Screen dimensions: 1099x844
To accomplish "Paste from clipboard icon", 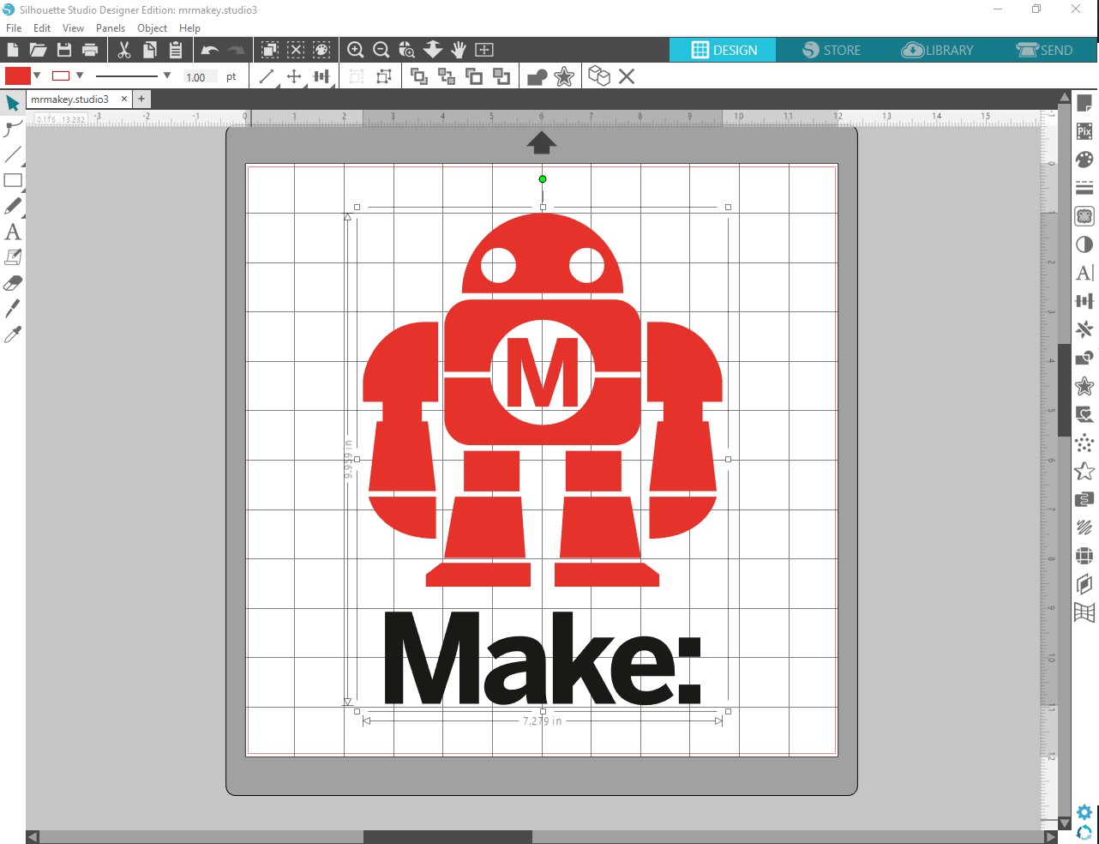I will pos(175,50).
